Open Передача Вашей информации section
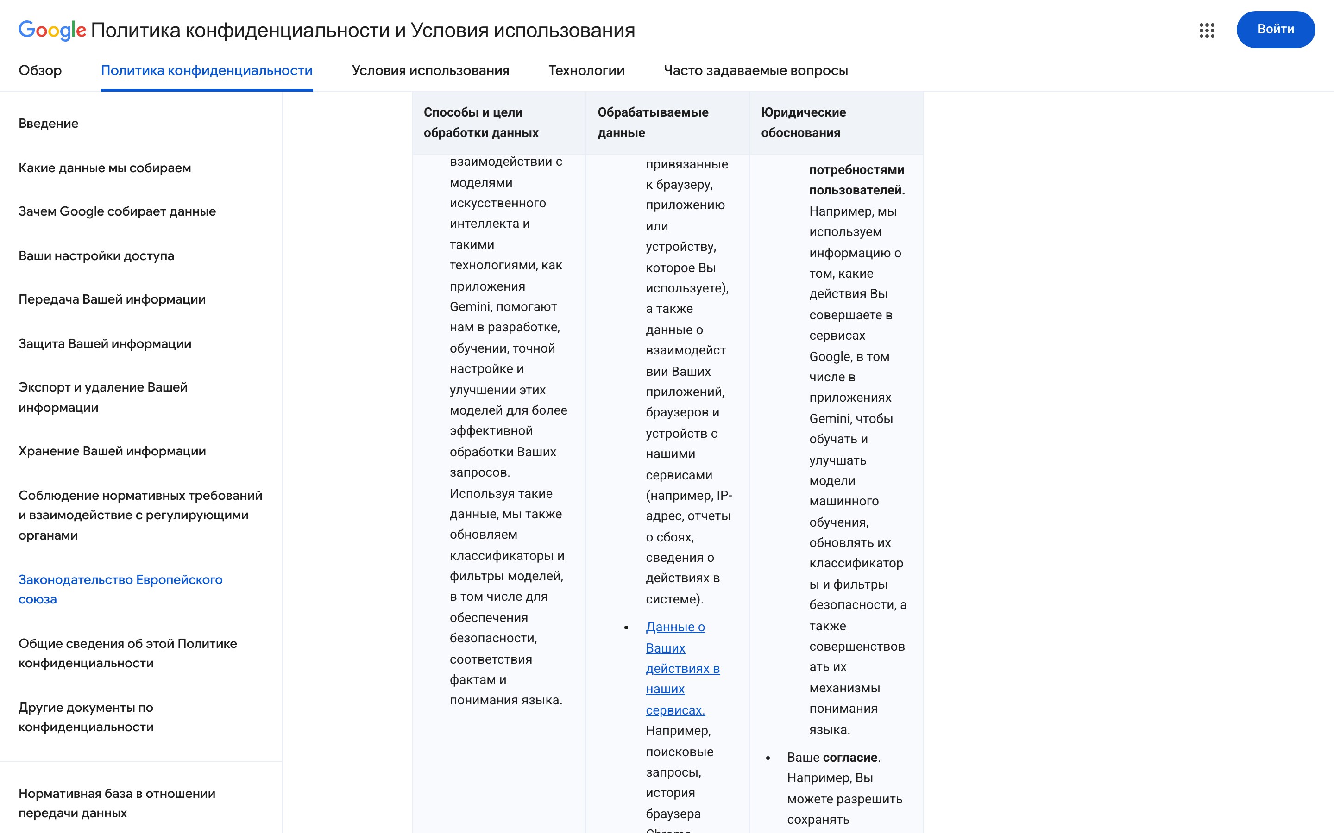The height and width of the screenshot is (833, 1334). coord(112,300)
